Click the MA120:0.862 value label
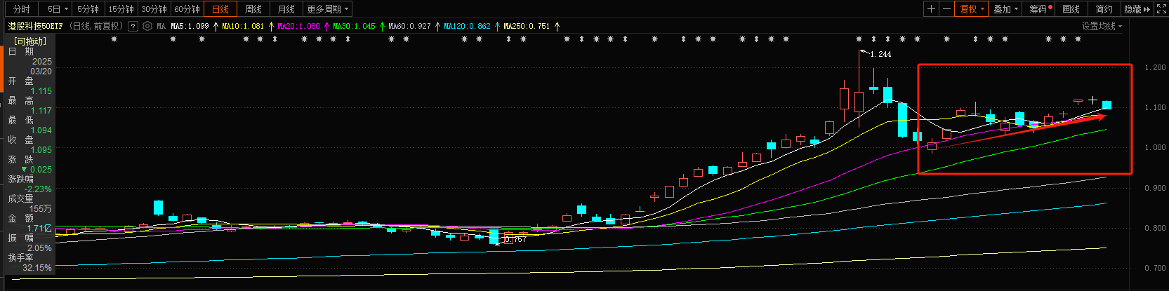1169x291 pixels. coord(467,26)
